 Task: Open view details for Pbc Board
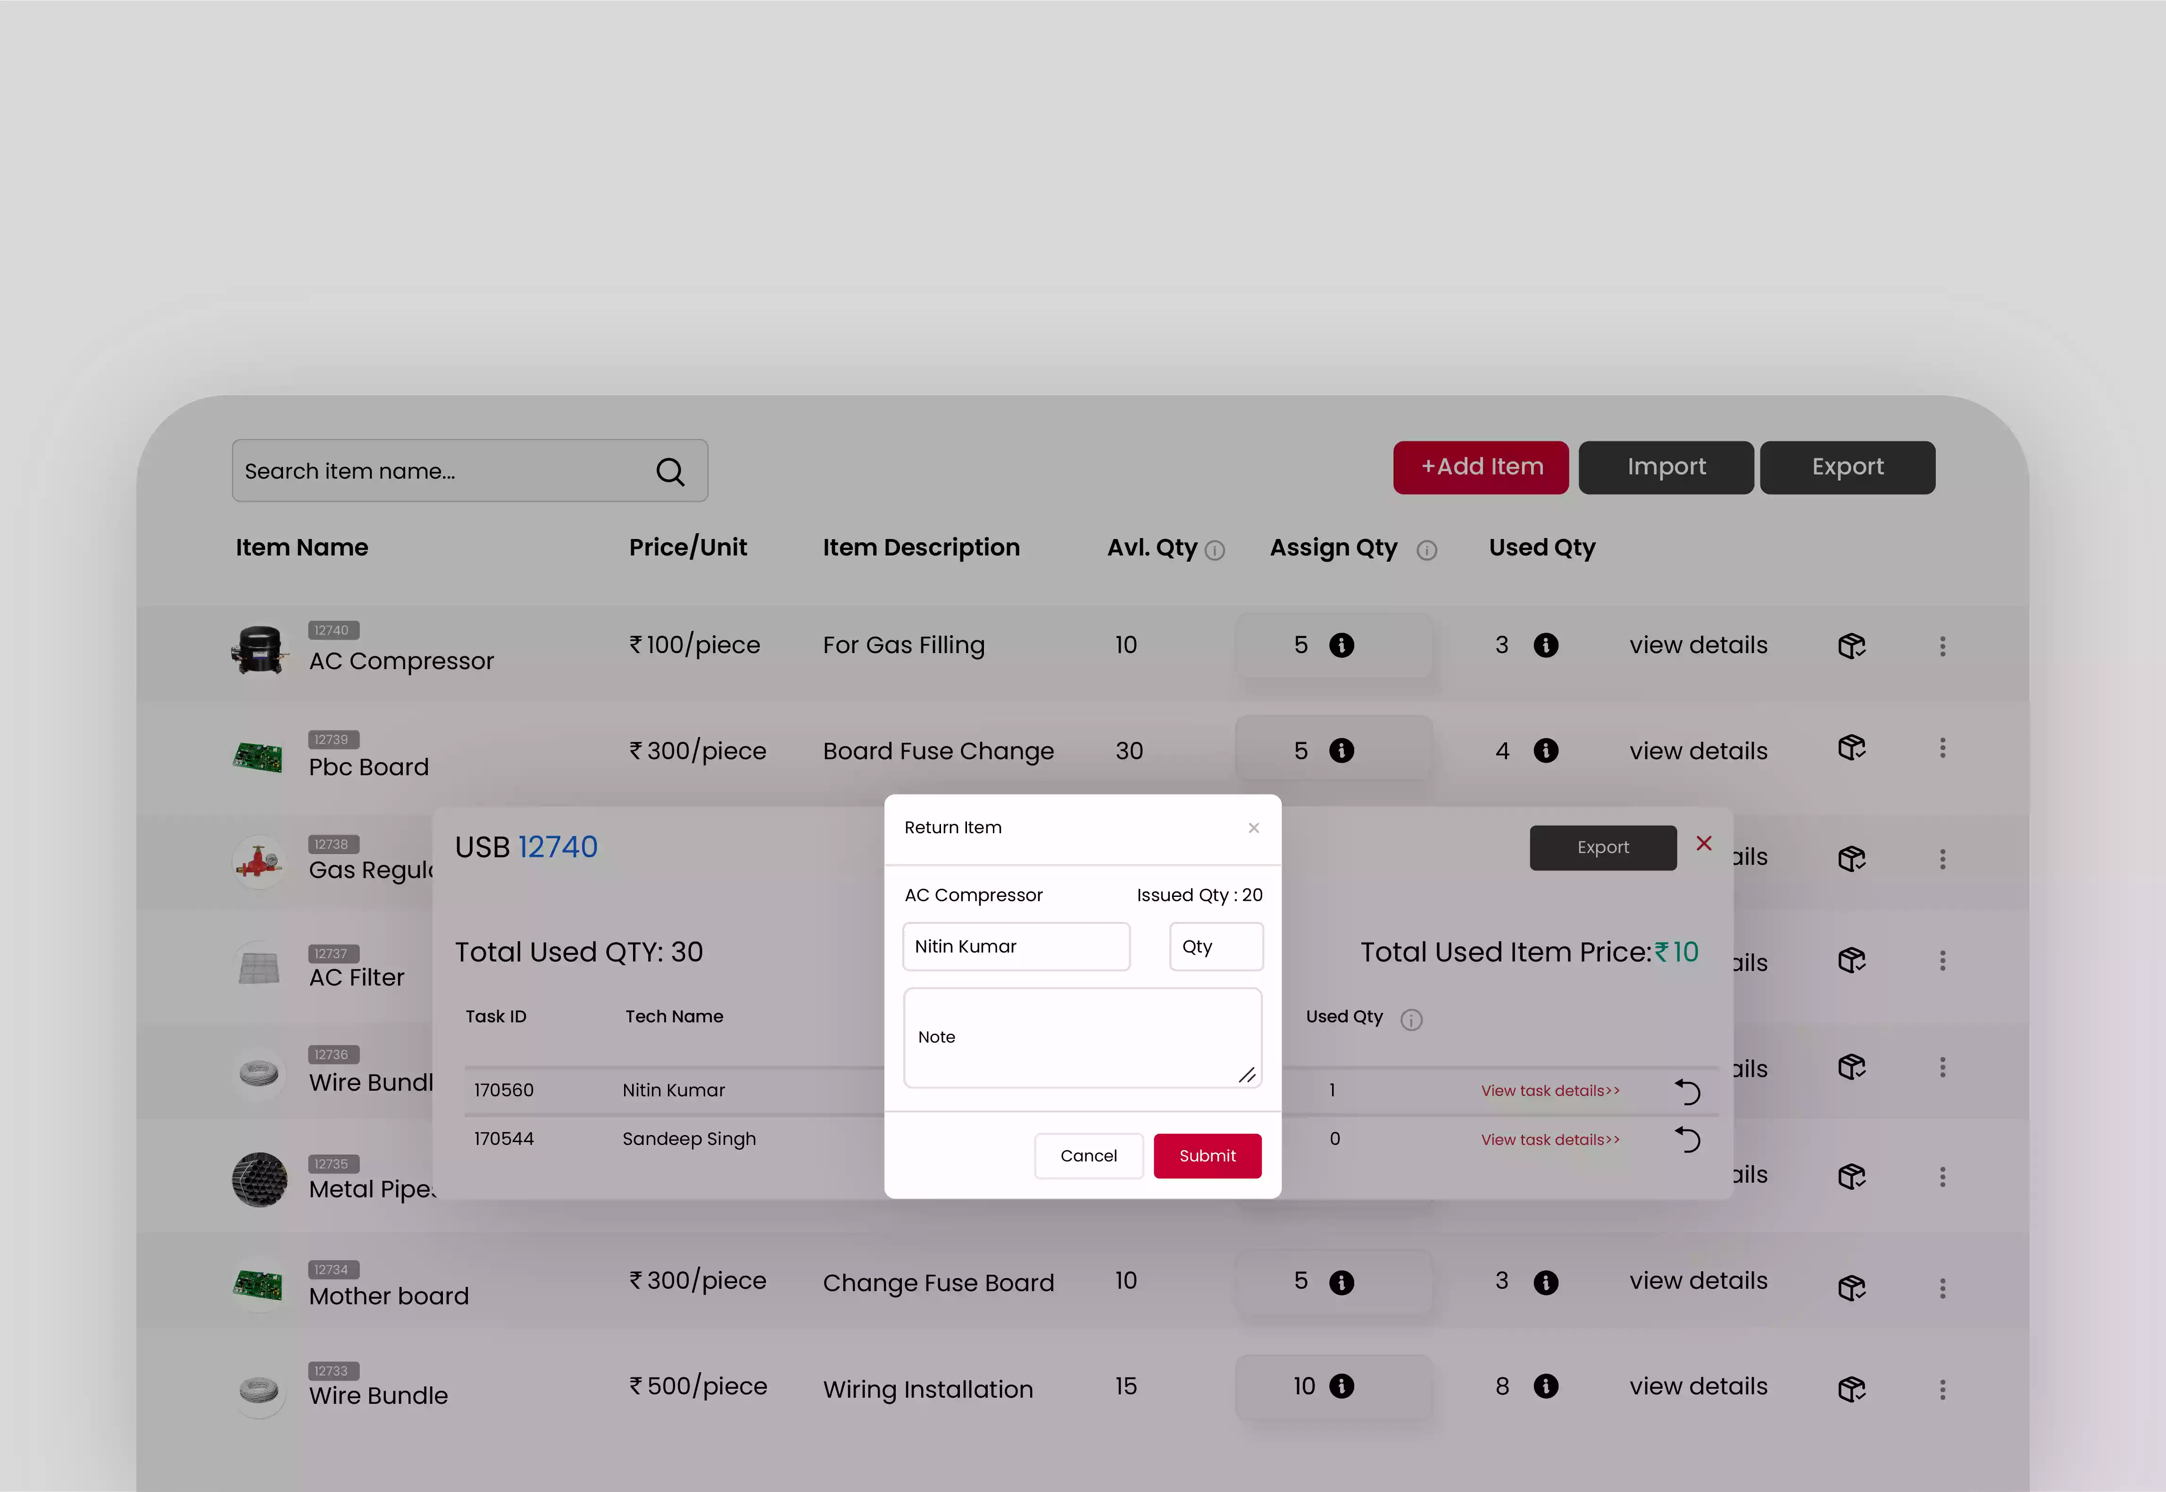pyautogui.click(x=1699, y=751)
